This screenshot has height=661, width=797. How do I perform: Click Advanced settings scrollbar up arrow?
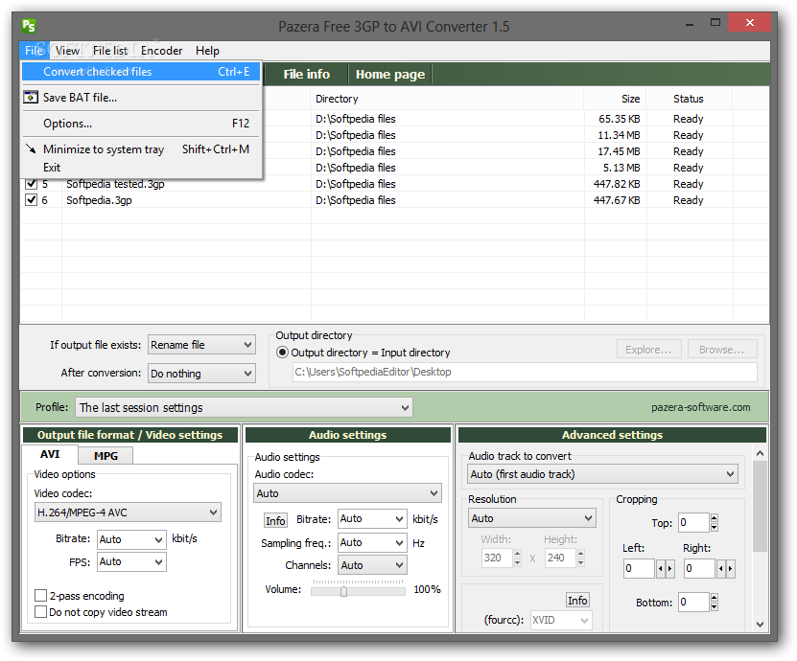click(x=760, y=453)
